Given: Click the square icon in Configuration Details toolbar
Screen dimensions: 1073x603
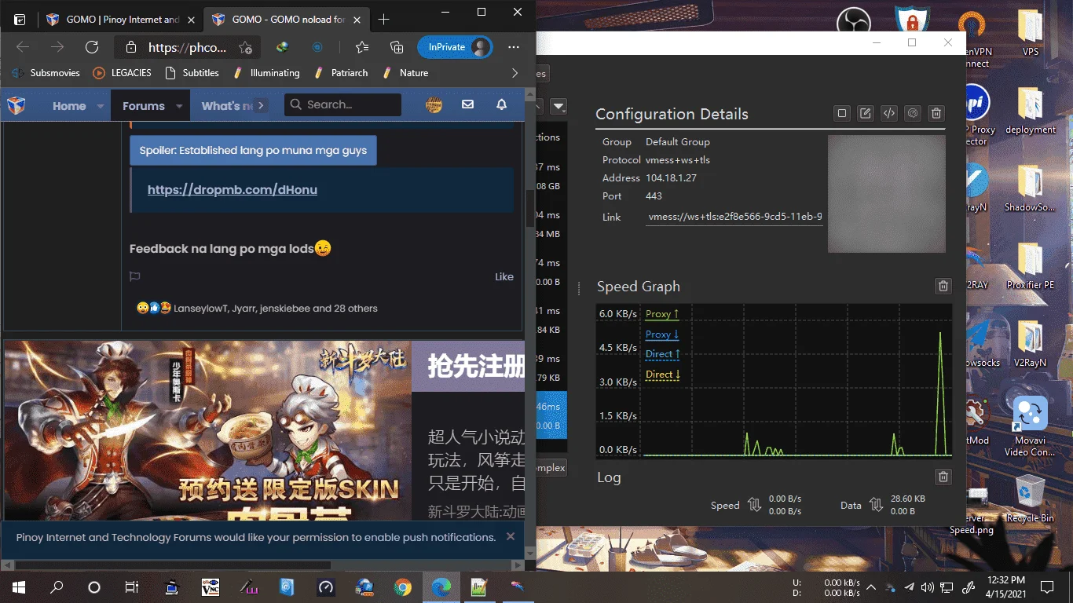Looking at the screenshot, I should tap(841, 113).
